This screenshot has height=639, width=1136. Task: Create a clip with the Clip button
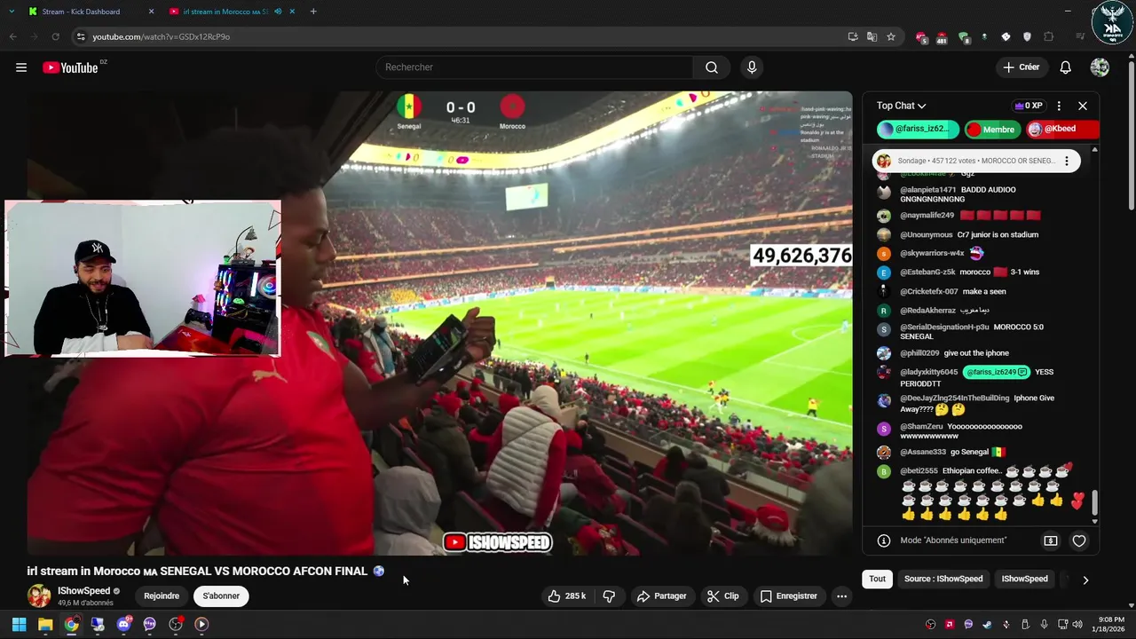tap(722, 596)
